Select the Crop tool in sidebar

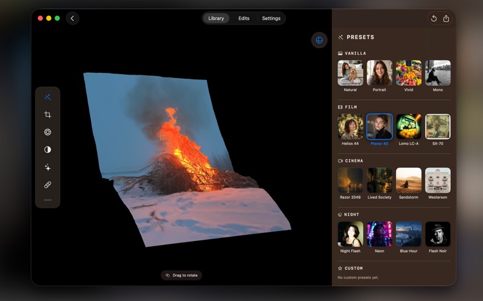click(48, 114)
